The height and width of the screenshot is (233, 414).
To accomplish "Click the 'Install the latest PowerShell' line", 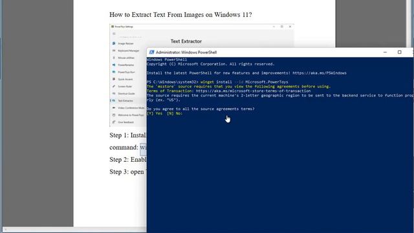I will tap(246, 73).
